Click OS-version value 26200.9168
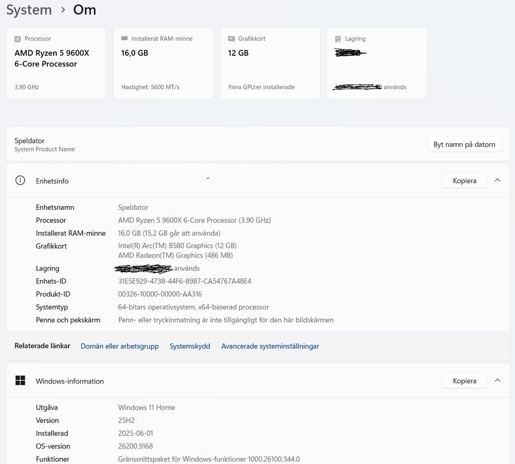Image resolution: width=515 pixels, height=464 pixels. coord(136,446)
